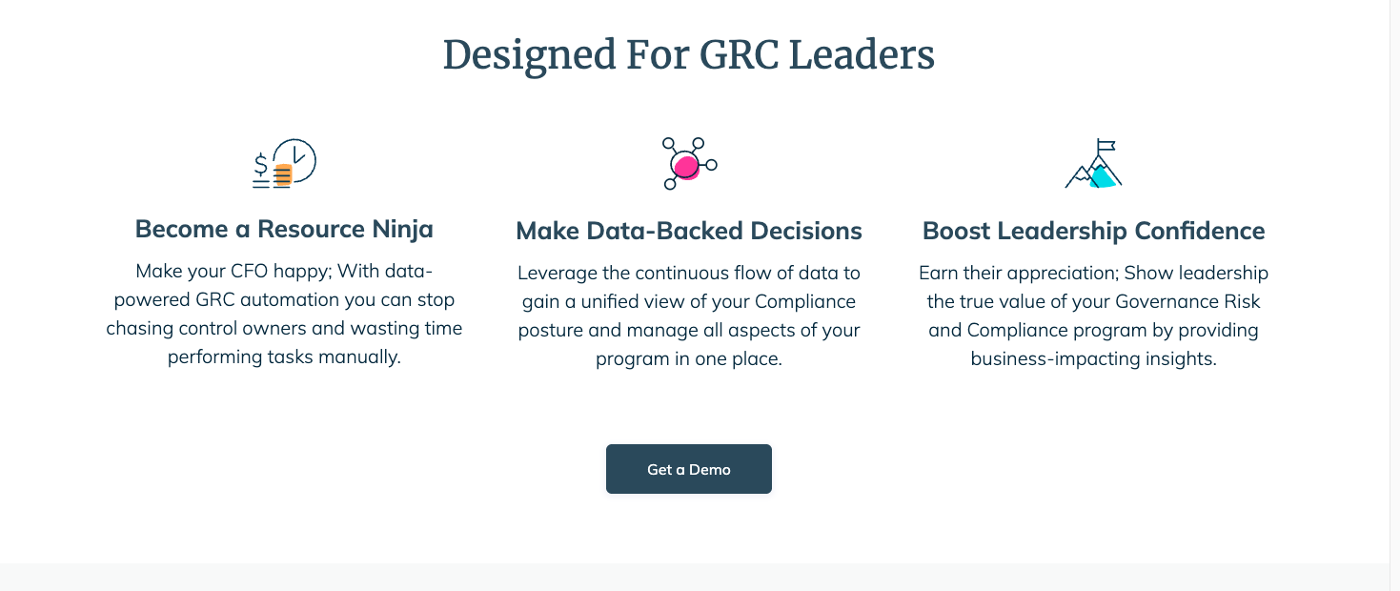Select the Become a Resource Ninja heading
The height and width of the screenshot is (591, 1400).
coord(284,229)
